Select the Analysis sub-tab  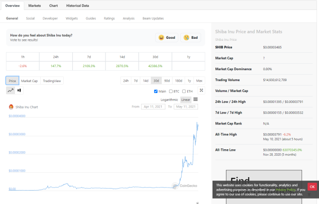tap(128, 18)
